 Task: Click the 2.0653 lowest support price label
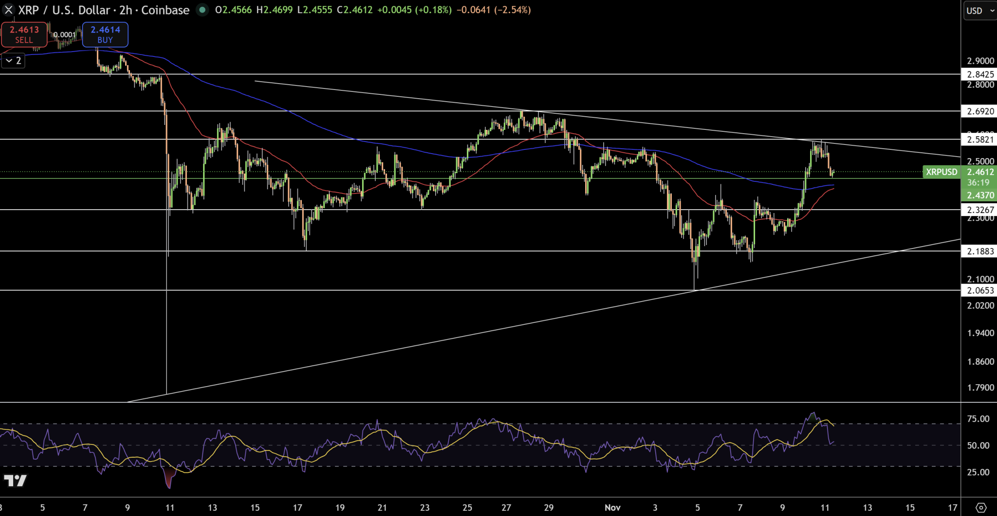click(x=980, y=290)
